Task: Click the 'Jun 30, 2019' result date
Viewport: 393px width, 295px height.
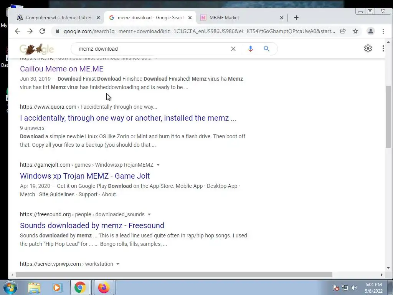Action: pos(35,79)
